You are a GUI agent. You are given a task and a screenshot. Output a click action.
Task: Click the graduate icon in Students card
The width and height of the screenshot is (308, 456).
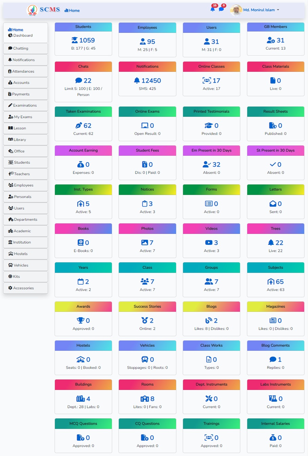[x=74, y=40]
